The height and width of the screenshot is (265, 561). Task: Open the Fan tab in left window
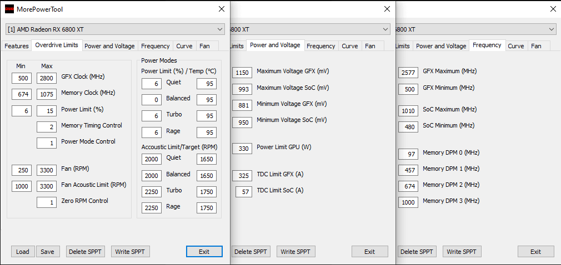point(204,46)
